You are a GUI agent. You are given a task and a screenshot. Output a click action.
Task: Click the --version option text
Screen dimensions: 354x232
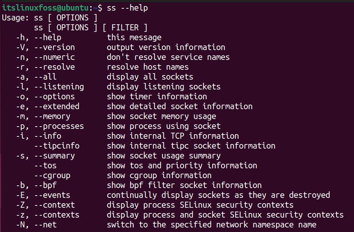click(54, 47)
